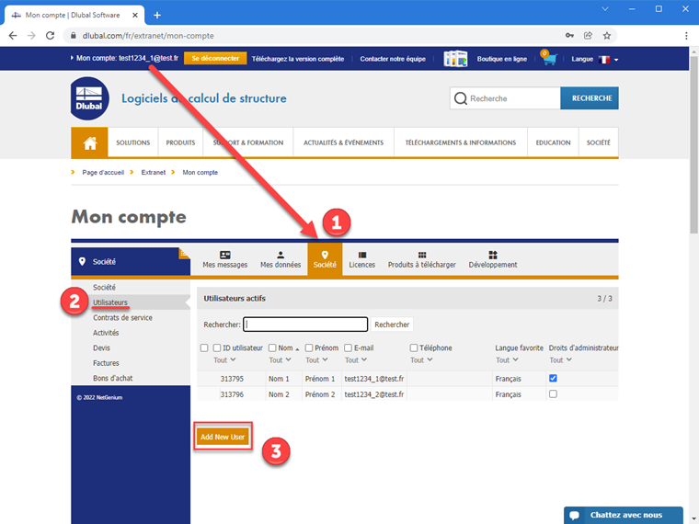Expand Tout filter under Prénom
This screenshot has width=699, height=524.
[316, 360]
